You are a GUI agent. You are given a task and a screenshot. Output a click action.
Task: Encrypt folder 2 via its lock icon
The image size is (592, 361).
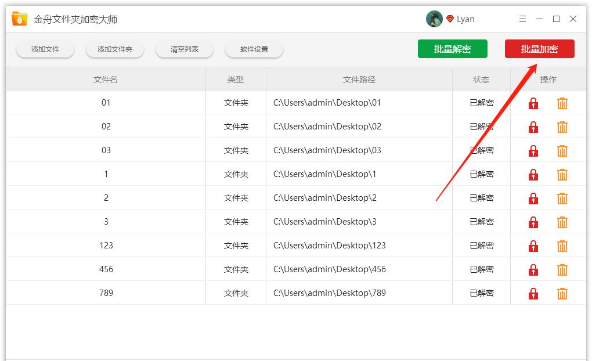pos(533,198)
